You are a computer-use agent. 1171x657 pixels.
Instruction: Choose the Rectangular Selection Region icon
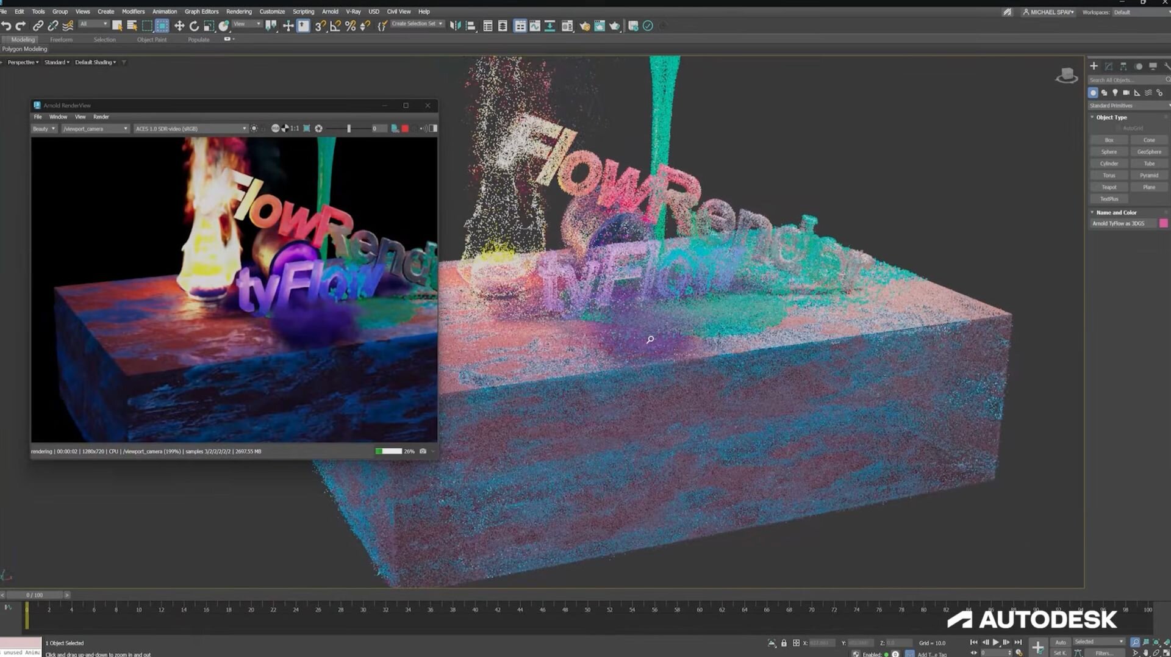(147, 26)
